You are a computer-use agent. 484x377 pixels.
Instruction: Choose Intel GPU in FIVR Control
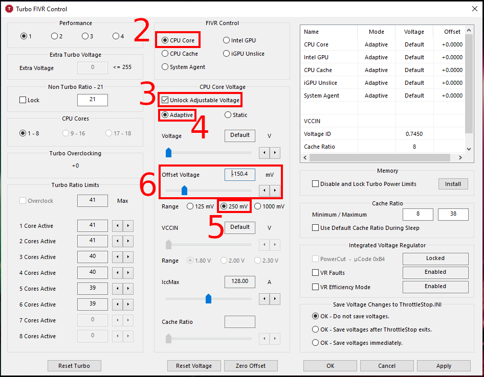pos(239,40)
